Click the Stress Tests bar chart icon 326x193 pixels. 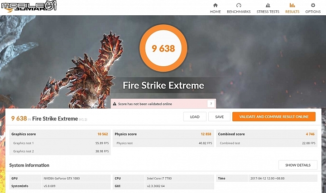coord(268,5)
